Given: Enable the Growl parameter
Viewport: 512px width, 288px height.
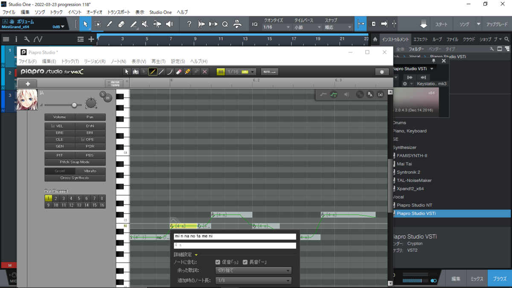Looking at the screenshot, I should click(x=60, y=171).
